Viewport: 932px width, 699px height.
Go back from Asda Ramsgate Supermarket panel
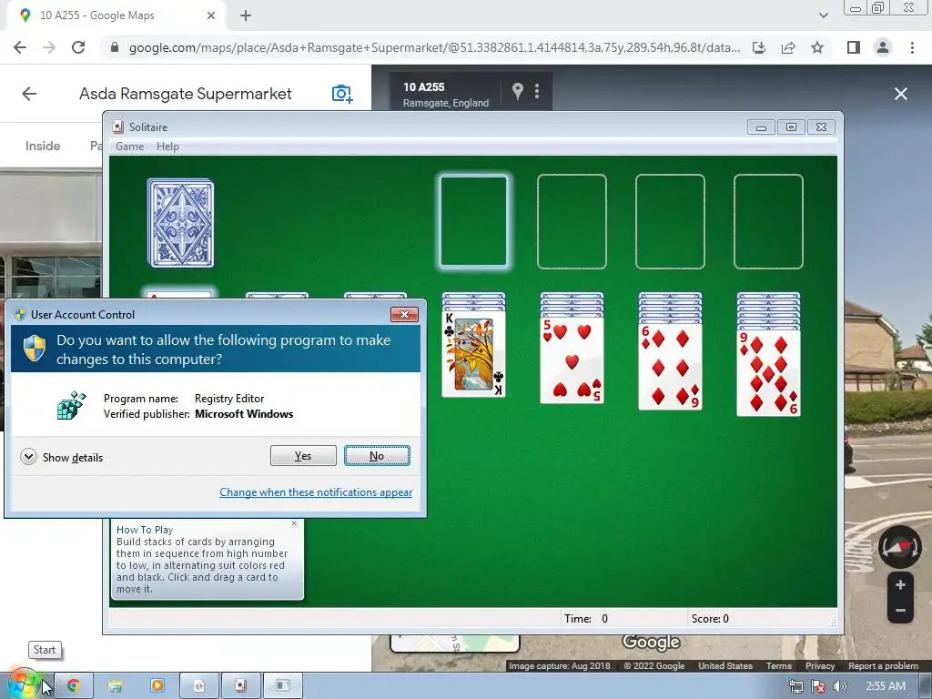[x=29, y=94]
